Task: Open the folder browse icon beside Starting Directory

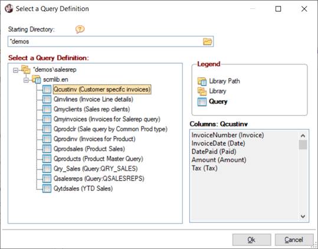Action: coord(207,42)
